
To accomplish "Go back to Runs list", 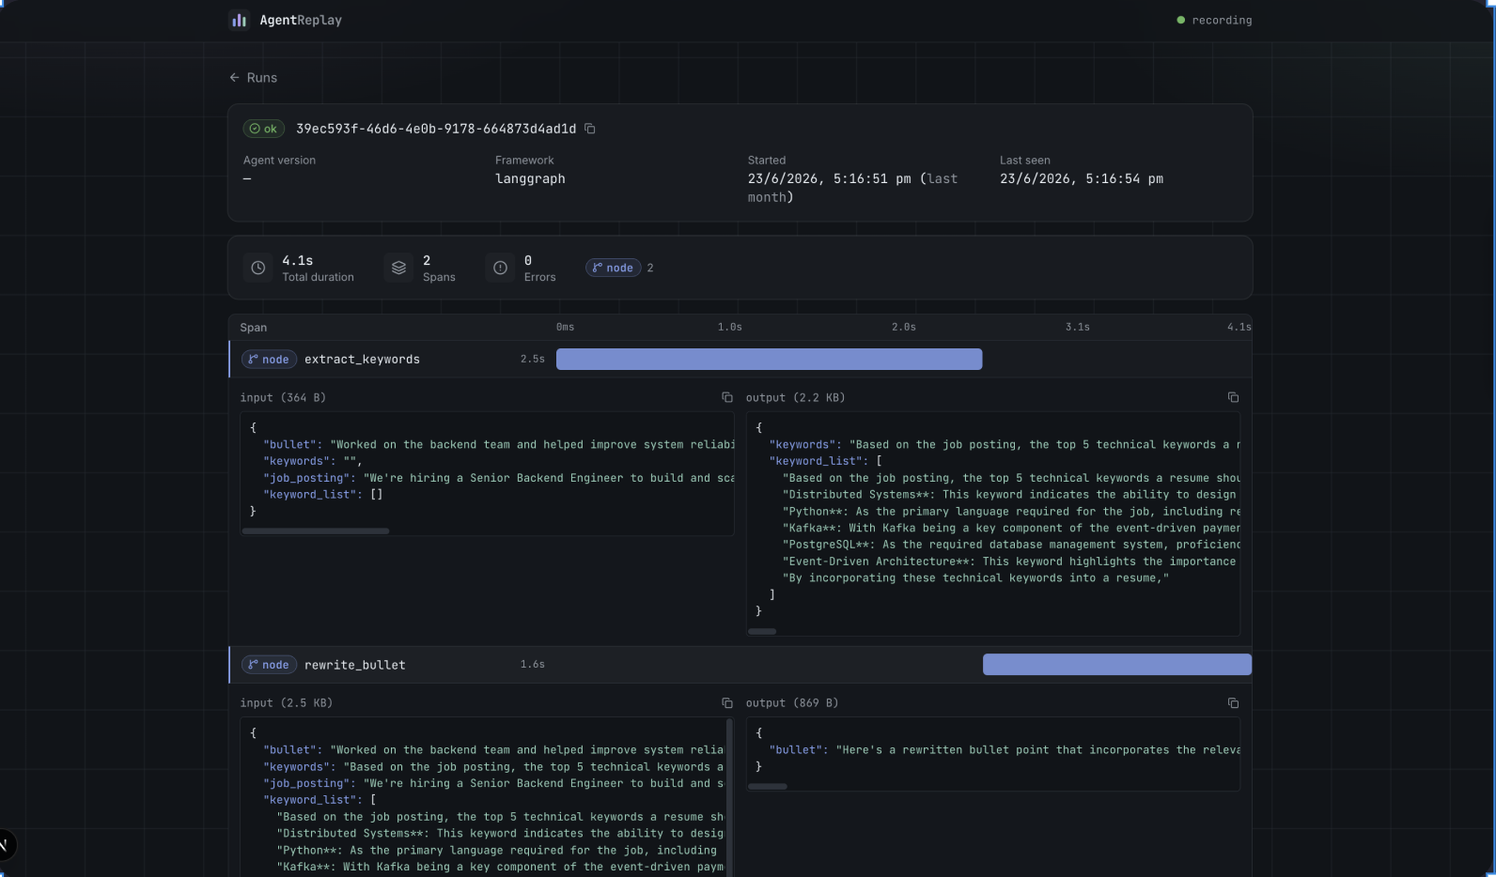I will 253,78.
